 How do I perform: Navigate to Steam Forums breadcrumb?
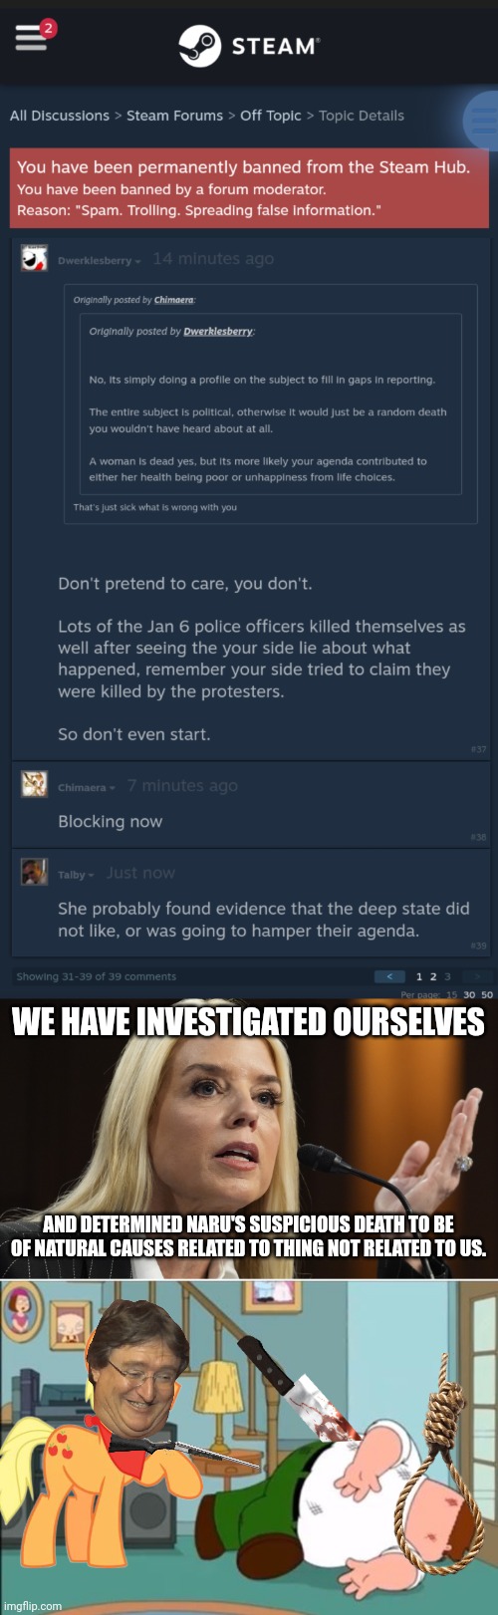pyautogui.click(x=174, y=116)
